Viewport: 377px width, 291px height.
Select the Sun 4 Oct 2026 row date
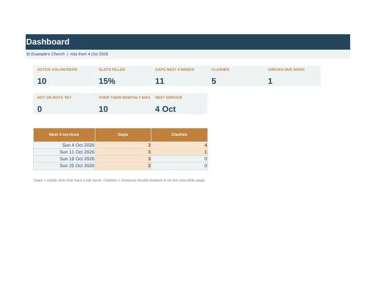click(x=78, y=145)
